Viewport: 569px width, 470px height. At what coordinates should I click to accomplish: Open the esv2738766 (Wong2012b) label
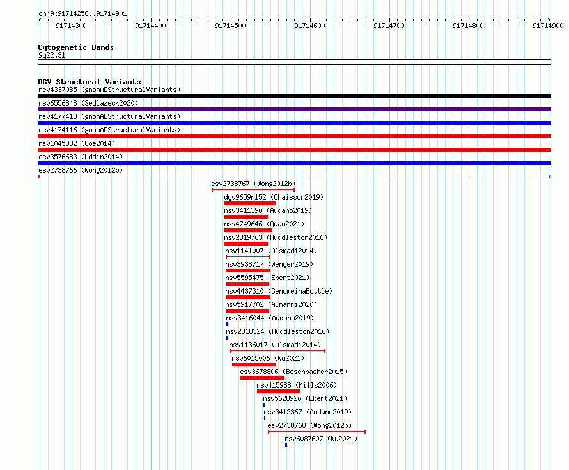click(x=81, y=170)
